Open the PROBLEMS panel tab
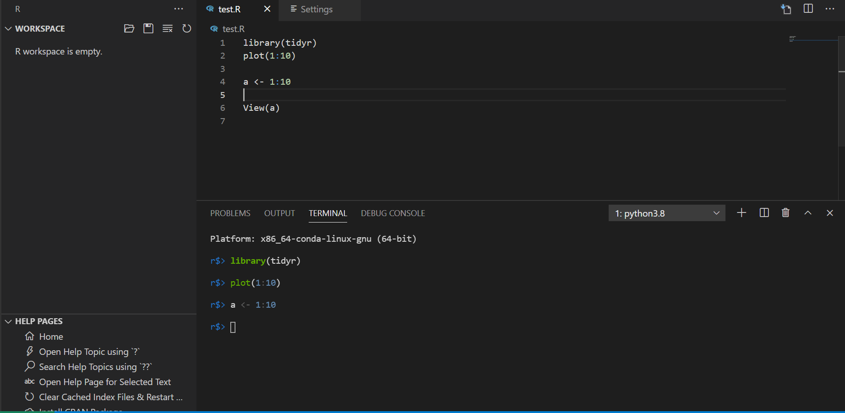The width and height of the screenshot is (845, 413). (x=230, y=213)
